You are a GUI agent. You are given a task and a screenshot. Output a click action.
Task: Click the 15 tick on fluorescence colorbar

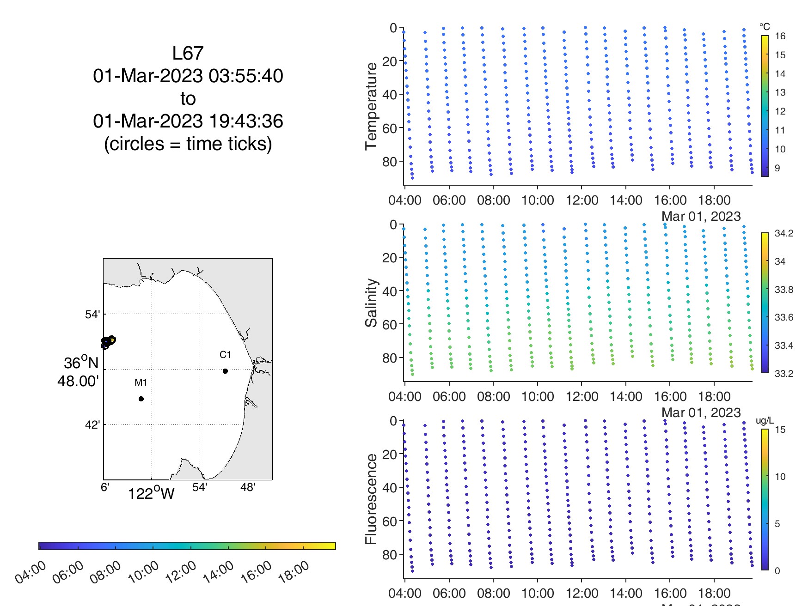tap(780, 430)
